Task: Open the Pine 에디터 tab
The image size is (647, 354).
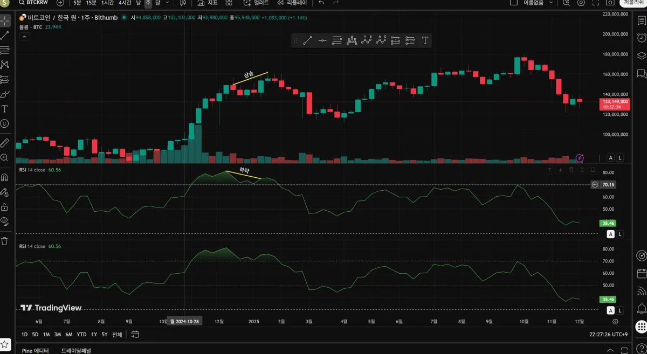Action: click(x=35, y=350)
